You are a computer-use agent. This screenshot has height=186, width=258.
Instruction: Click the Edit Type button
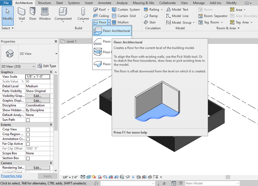[x=47, y=66]
